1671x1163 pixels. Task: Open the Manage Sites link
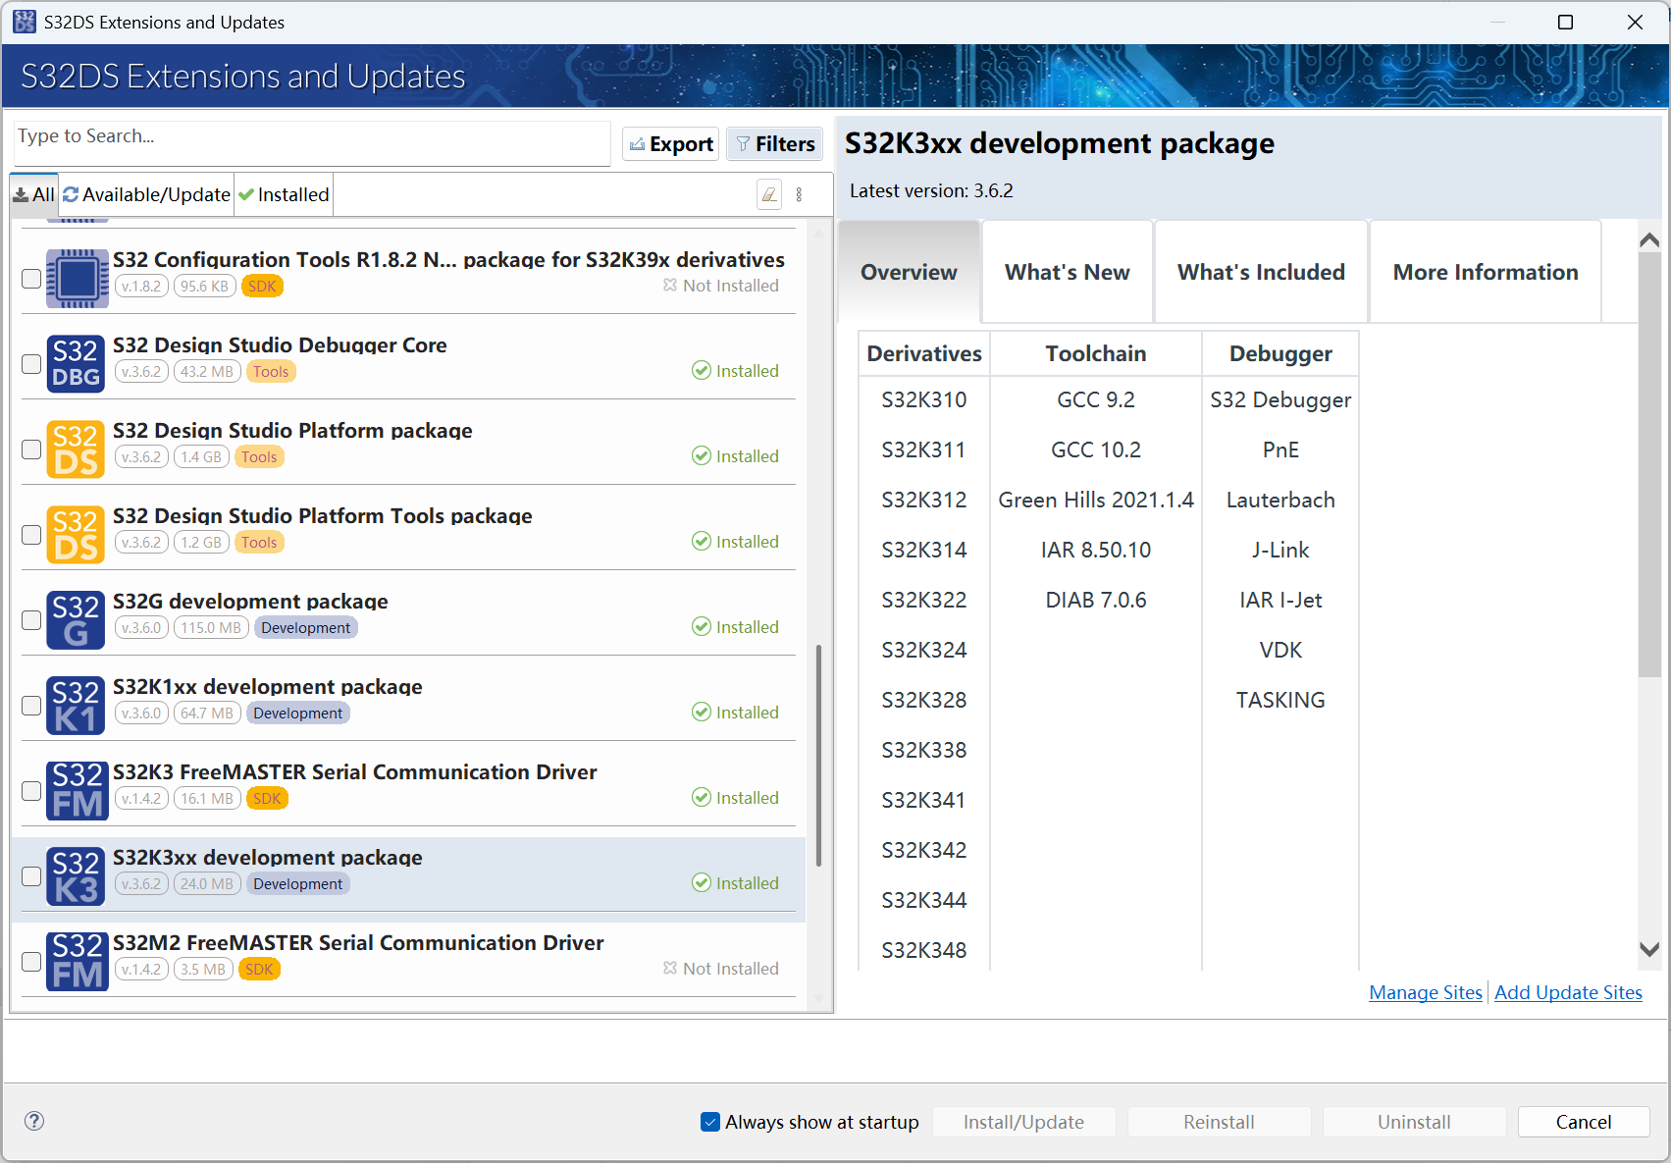[1426, 992]
